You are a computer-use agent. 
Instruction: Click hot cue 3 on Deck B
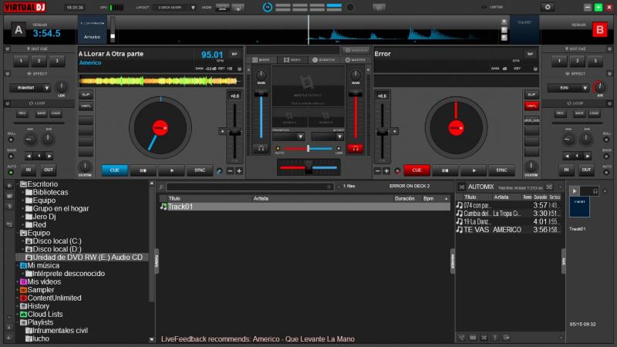(595, 61)
